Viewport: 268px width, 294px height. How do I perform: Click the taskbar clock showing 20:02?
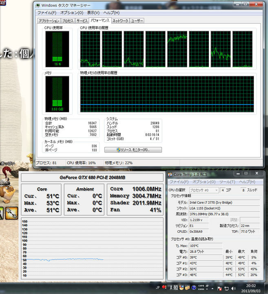coord(251,288)
